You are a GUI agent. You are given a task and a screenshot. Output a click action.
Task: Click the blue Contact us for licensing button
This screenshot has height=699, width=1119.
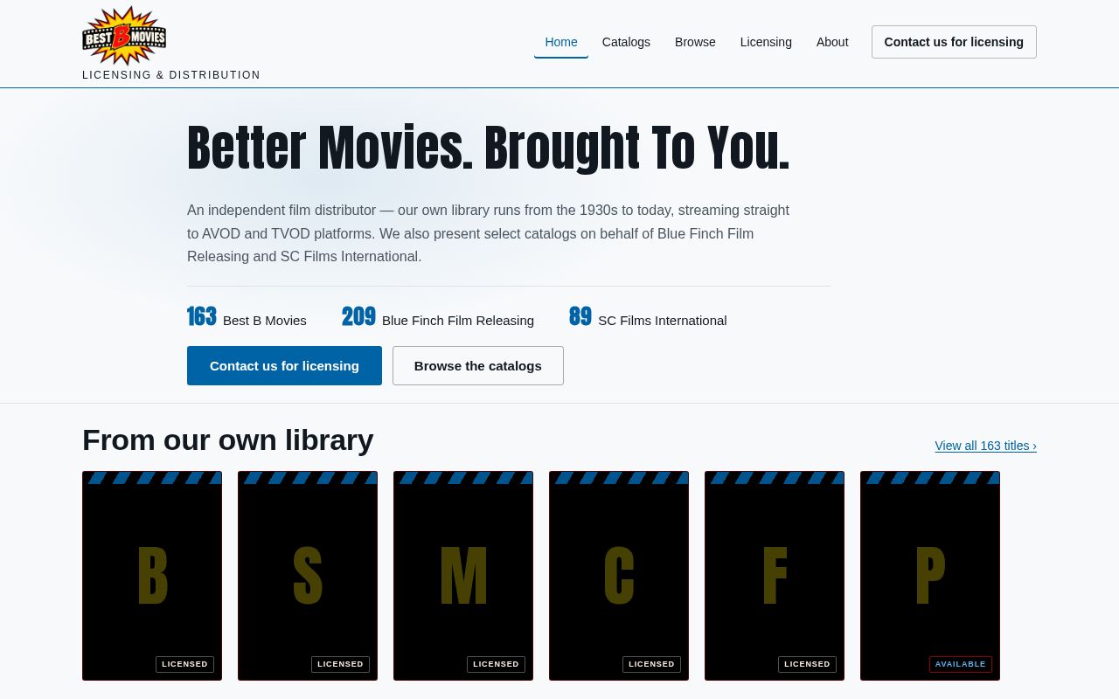(284, 365)
